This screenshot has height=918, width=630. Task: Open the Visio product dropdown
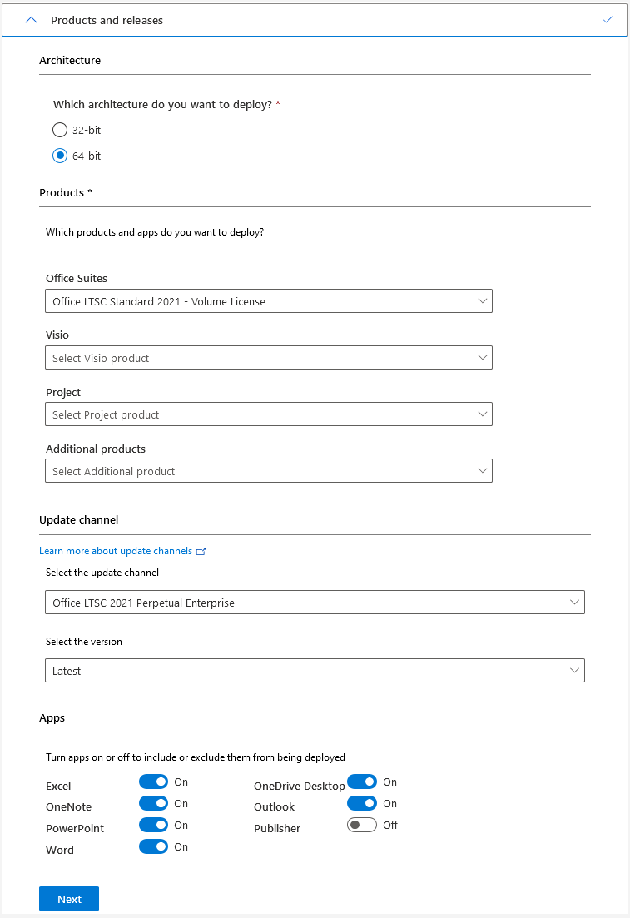[x=268, y=358]
